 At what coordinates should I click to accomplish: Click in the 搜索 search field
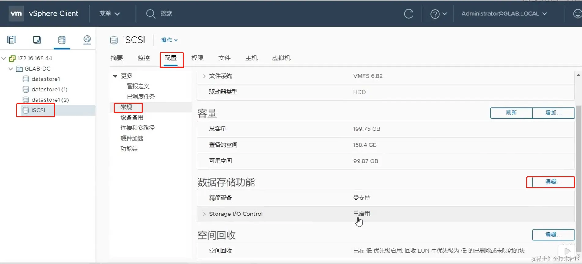167,13
